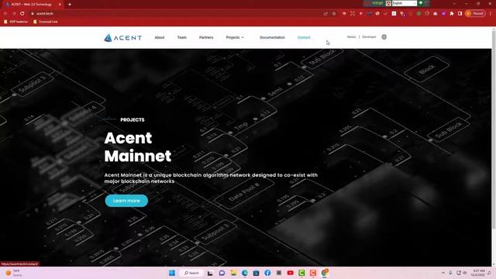Screen dimensions: 496x279
Task: Click the Learn more button
Action: (126, 201)
